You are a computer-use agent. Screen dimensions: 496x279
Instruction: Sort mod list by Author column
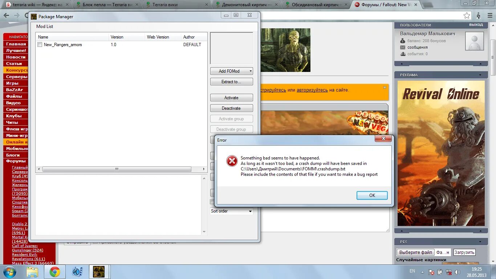(x=194, y=37)
